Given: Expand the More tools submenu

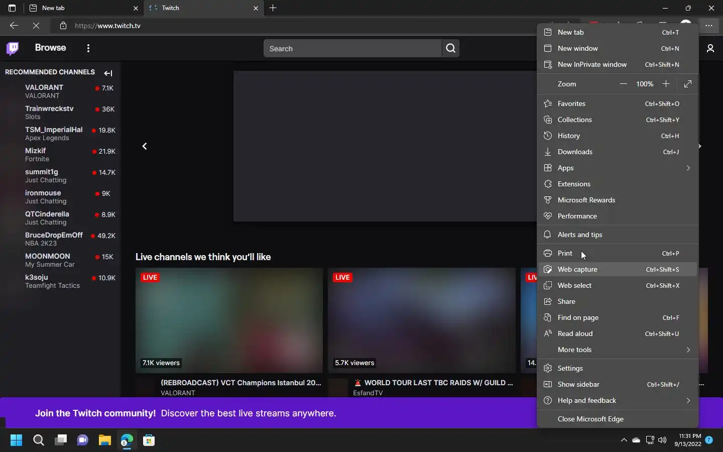Looking at the screenshot, I should coord(618,350).
